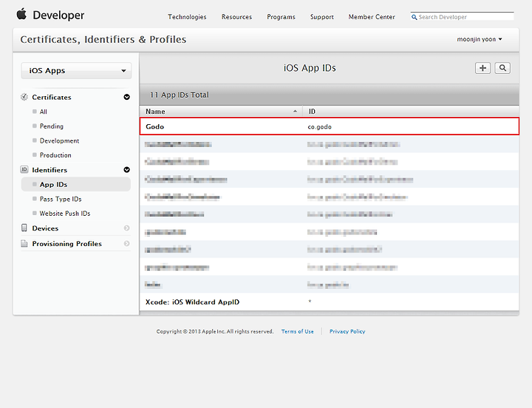
Task: Click the Certificates section label
Action: [x=52, y=97]
